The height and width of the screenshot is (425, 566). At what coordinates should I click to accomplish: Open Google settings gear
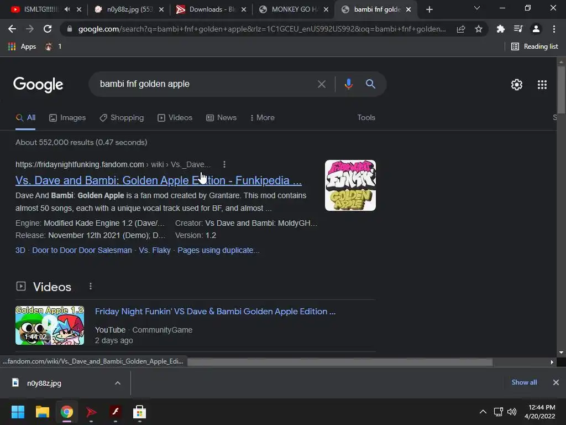[517, 85]
